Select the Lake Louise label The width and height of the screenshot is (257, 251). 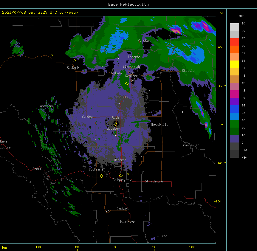[5, 144]
